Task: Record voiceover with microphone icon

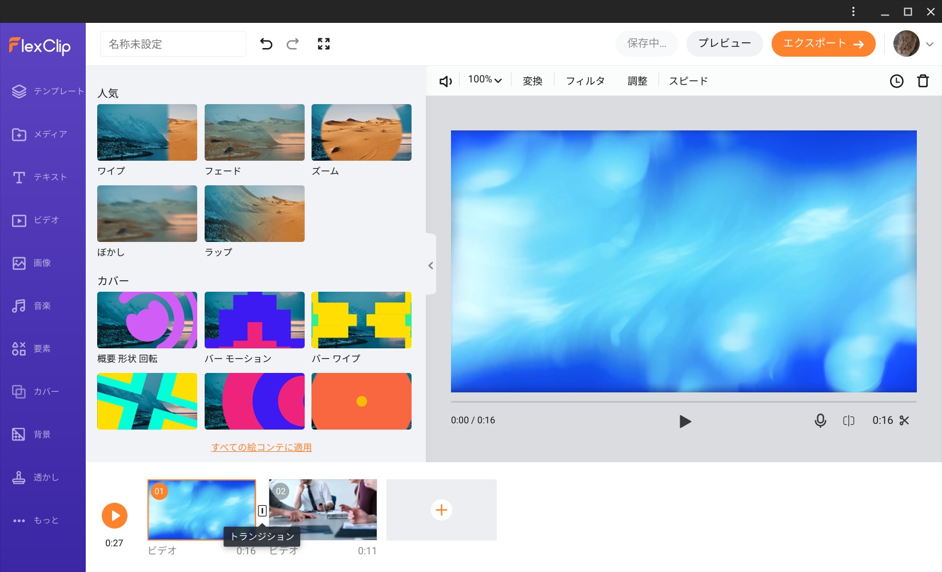Action: pyautogui.click(x=820, y=421)
